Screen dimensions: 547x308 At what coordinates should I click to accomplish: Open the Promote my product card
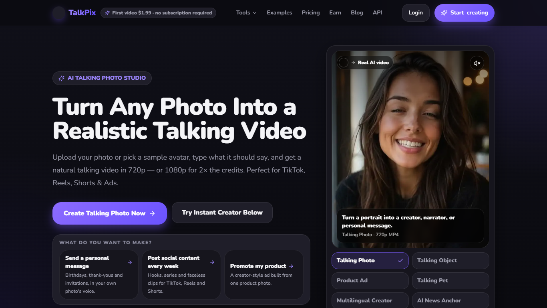[x=264, y=275]
